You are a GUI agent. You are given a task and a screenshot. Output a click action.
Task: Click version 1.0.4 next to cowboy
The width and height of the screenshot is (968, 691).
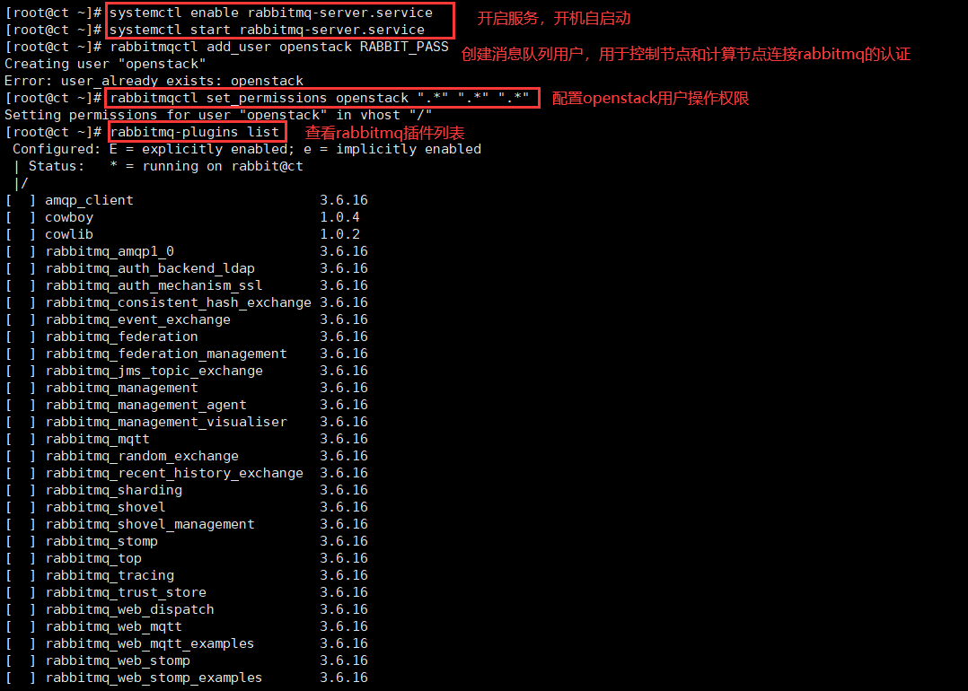pos(339,217)
